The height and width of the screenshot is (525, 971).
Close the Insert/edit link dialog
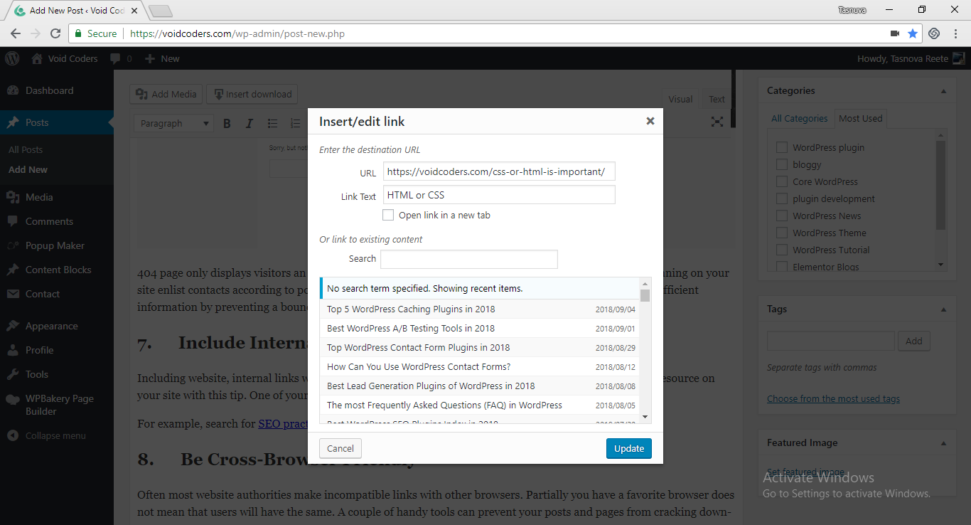650,121
